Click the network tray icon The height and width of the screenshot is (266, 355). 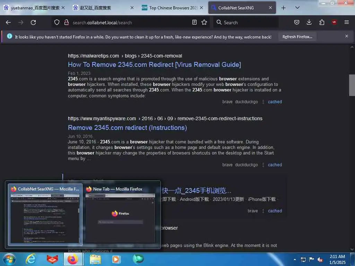coord(303,259)
